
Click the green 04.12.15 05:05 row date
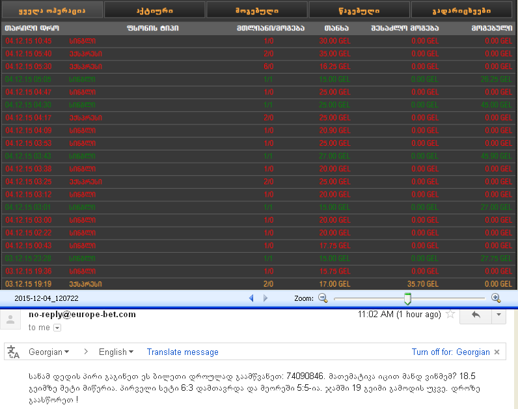click(x=29, y=79)
